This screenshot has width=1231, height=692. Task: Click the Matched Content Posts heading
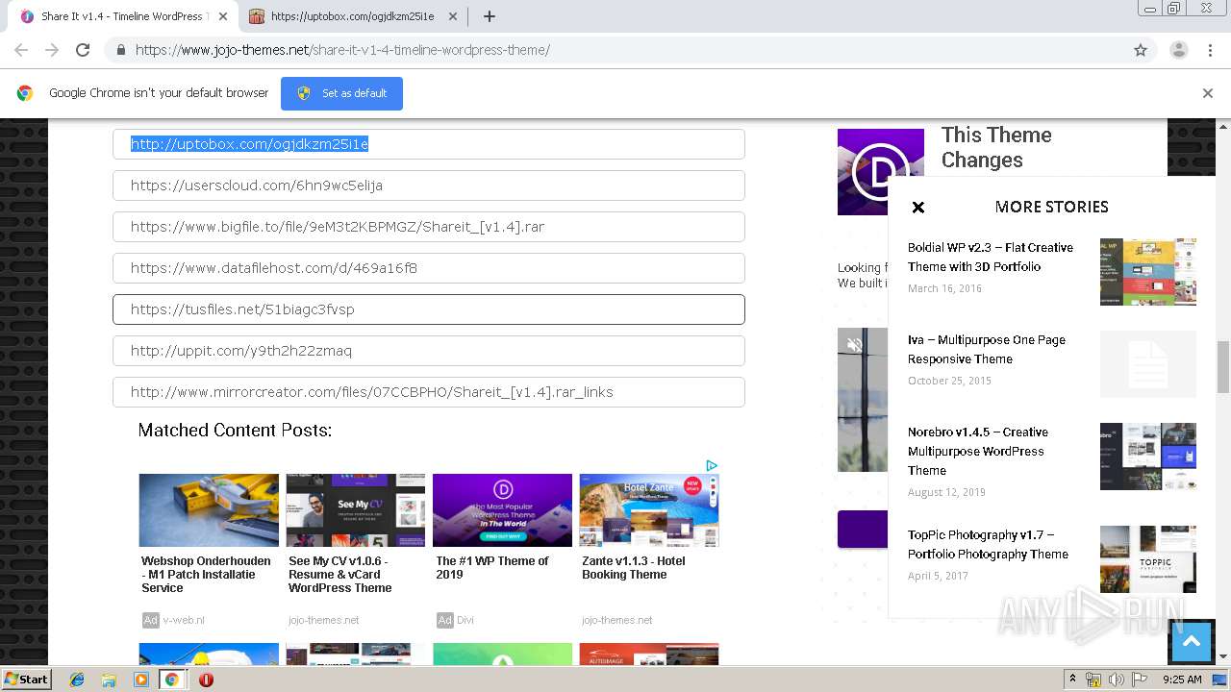click(235, 431)
